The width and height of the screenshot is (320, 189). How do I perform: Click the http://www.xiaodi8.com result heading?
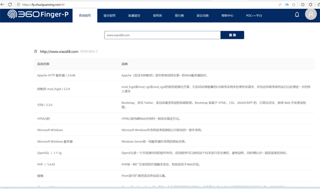59,51
